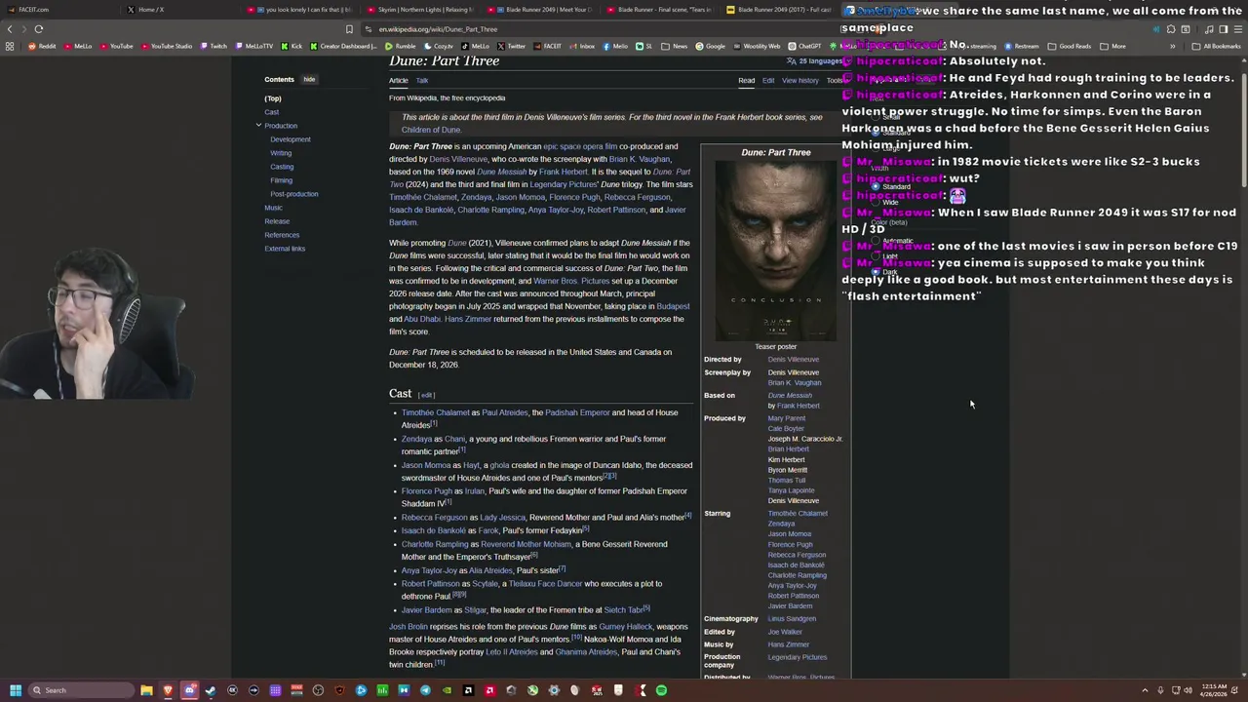Open the Twitch bookmark

pos(213,46)
